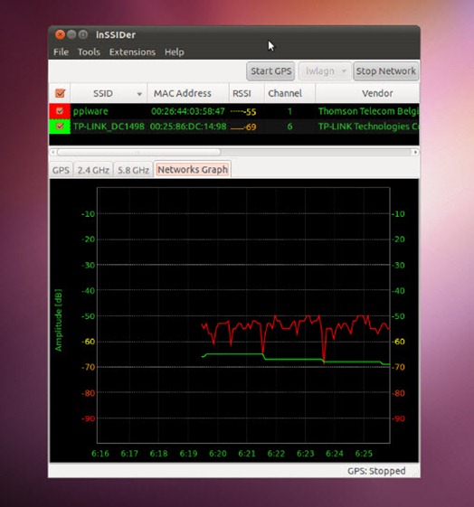
Task: Click the TP-LINK Technologies vendor cell
Action: [369, 127]
